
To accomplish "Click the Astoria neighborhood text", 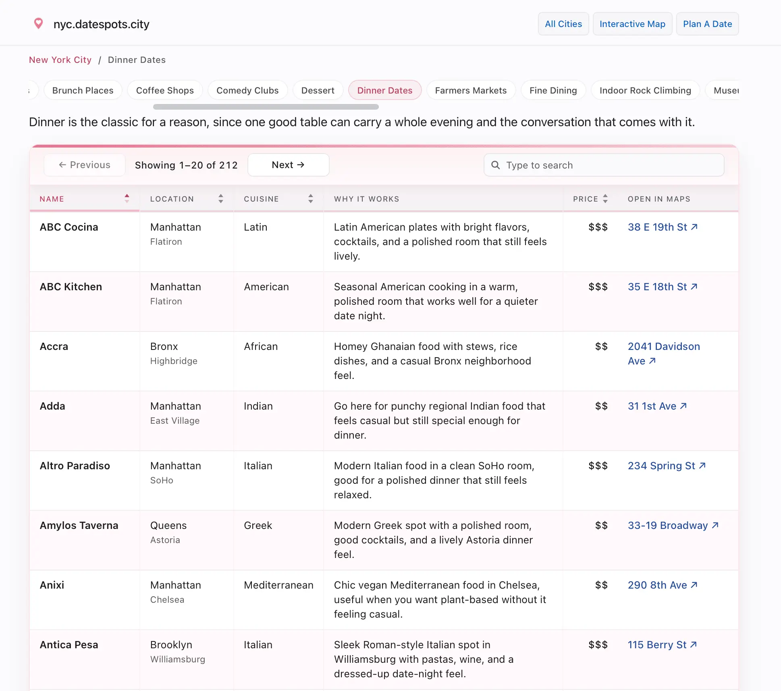I will point(165,540).
